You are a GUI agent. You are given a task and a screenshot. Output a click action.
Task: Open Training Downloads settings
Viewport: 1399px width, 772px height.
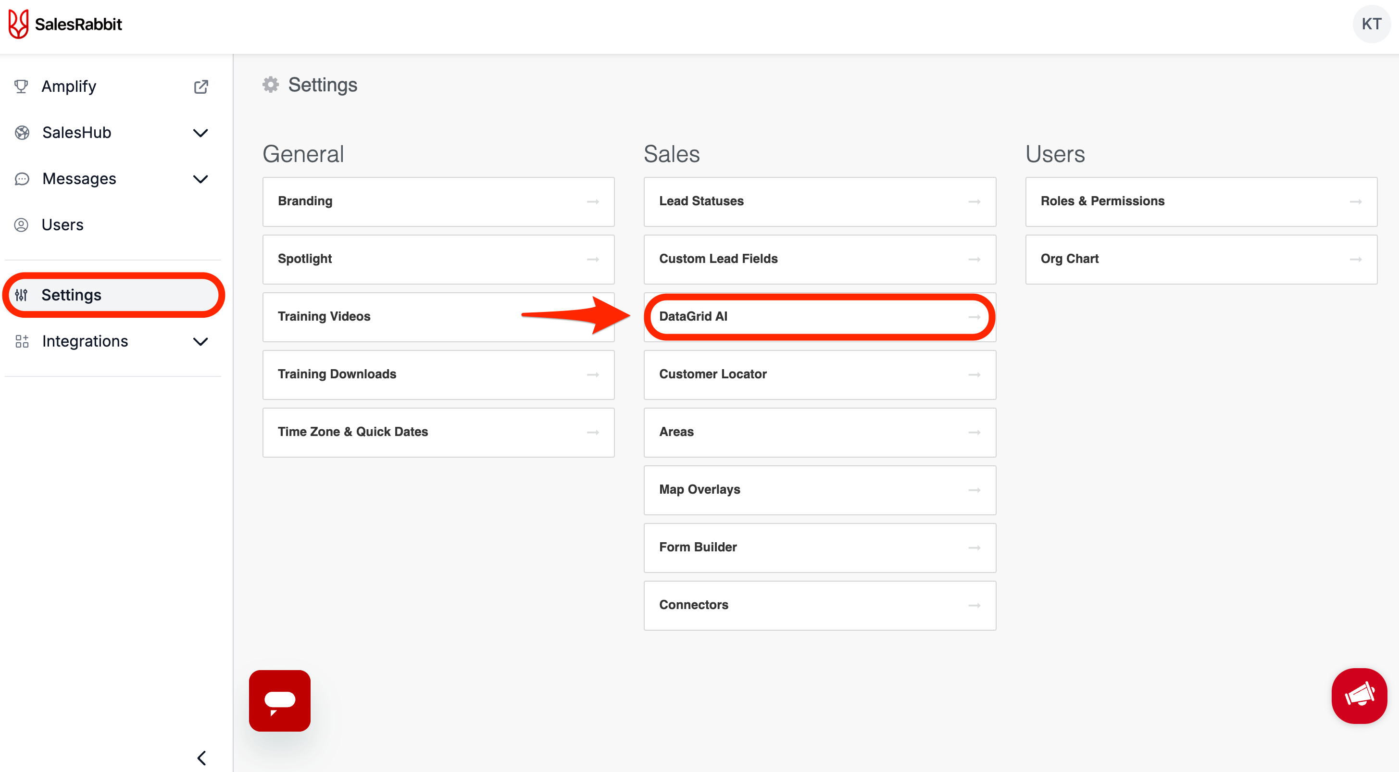tap(438, 374)
